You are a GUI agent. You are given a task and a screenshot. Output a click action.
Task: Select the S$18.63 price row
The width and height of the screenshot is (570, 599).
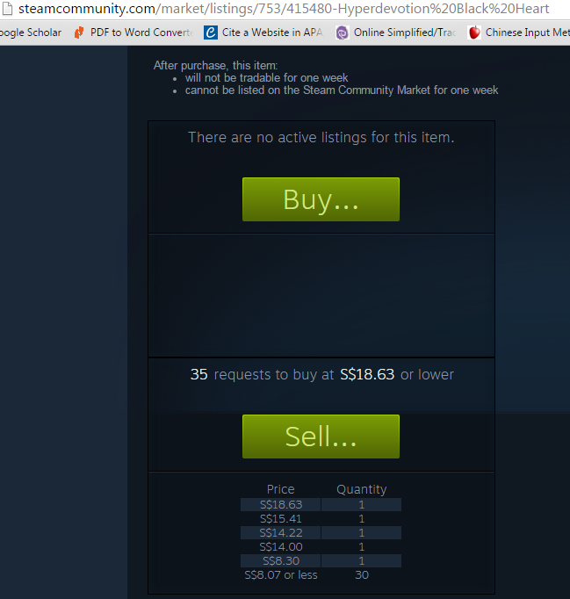coord(321,505)
